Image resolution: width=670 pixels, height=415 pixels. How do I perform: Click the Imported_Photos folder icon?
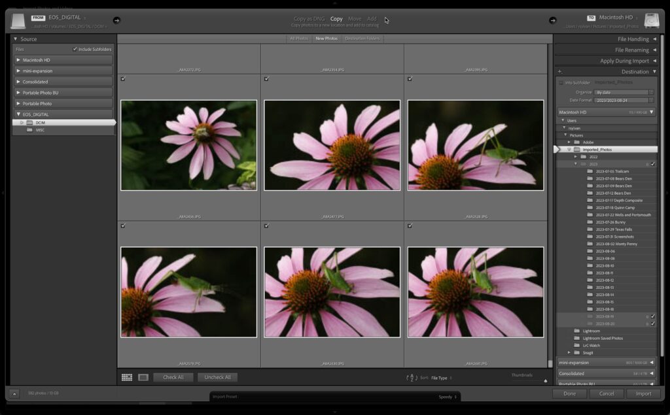tap(577, 150)
